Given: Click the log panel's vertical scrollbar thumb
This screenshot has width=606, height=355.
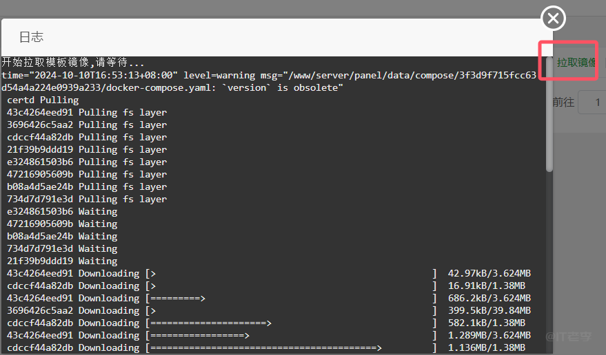Looking at the screenshot, I should click(x=549, y=114).
